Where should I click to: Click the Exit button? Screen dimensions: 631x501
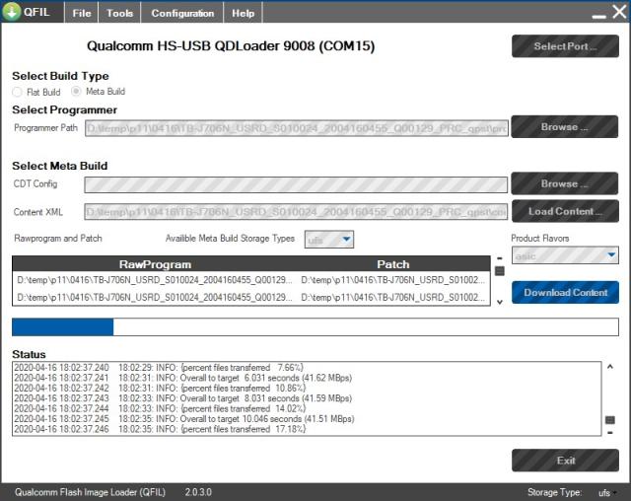click(565, 461)
